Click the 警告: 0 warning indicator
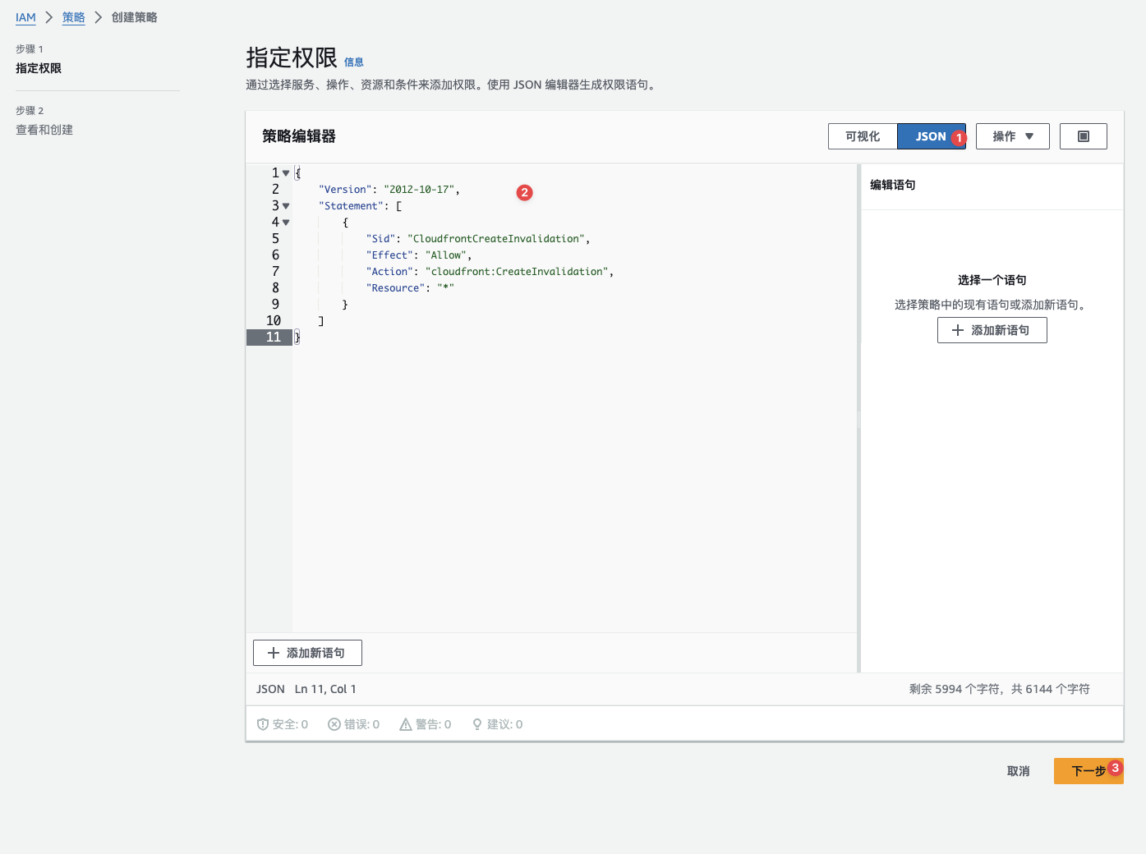Image resolution: width=1146 pixels, height=854 pixels. [426, 724]
